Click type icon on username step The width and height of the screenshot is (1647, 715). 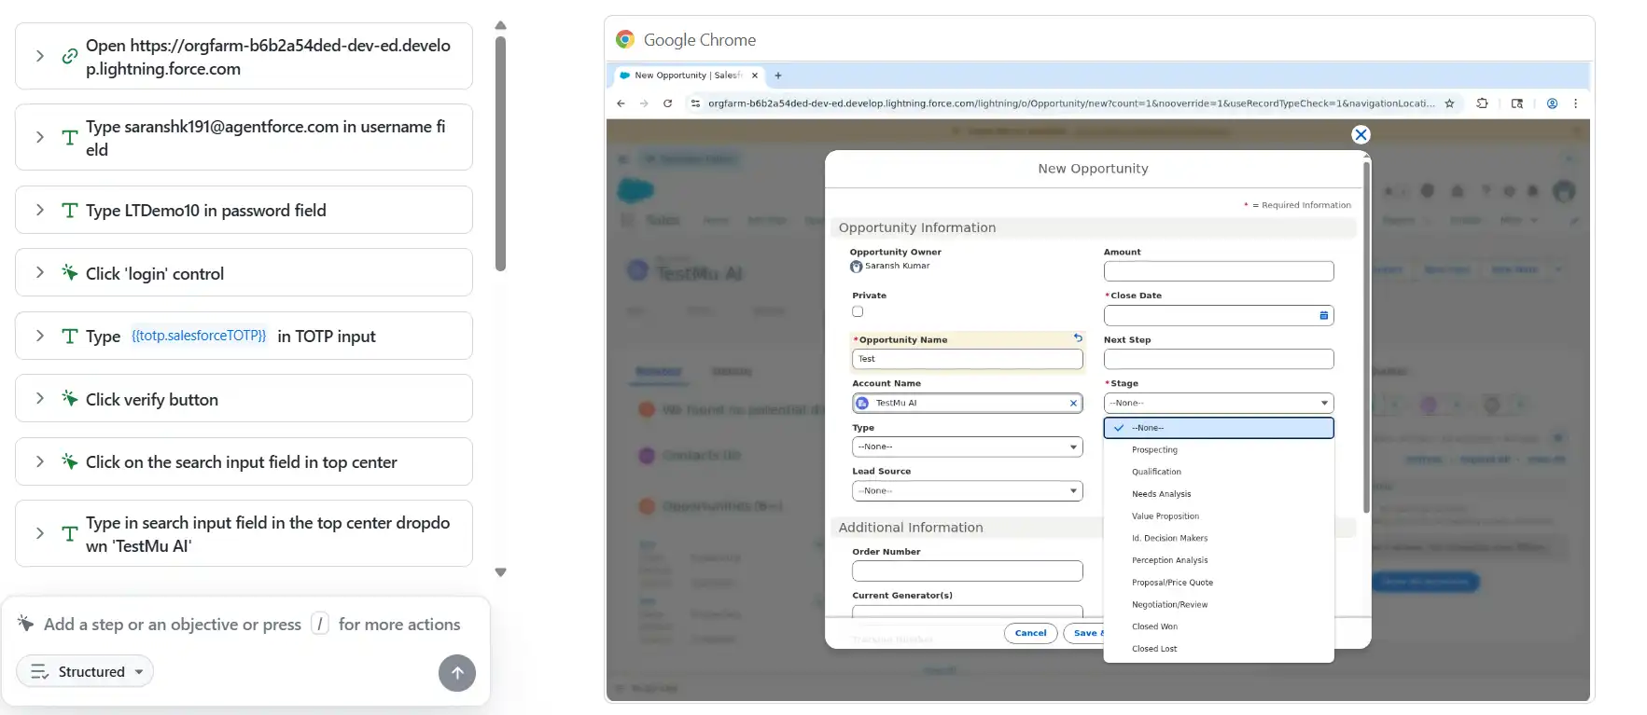click(69, 138)
